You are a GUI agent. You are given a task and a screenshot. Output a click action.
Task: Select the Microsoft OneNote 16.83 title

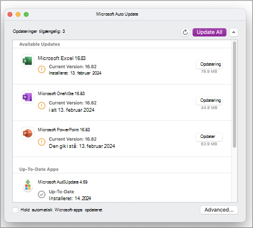point(61,93)
